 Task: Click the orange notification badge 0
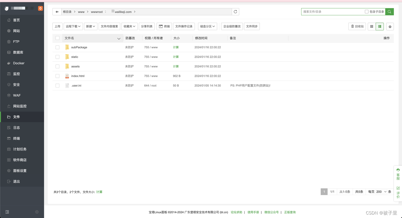click(x=40, y=8)
